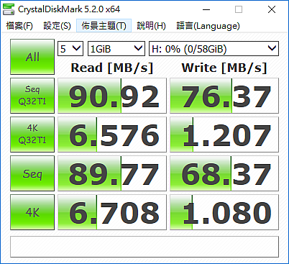Open the 設定(S) menu

(x=57, y=26)
